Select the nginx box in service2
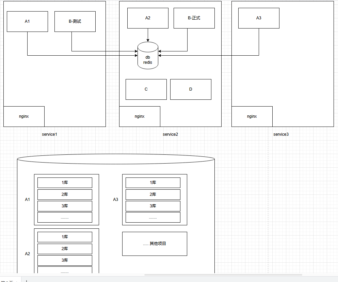Screen dimensions: 338x282 [140, 116]
